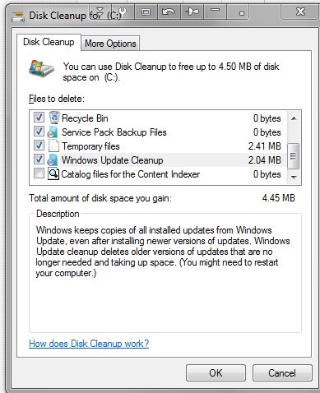Viewport: 320px width, 393px height.
Task: Click the file list scrollbar thumb
Action: [x=294, y=156]
